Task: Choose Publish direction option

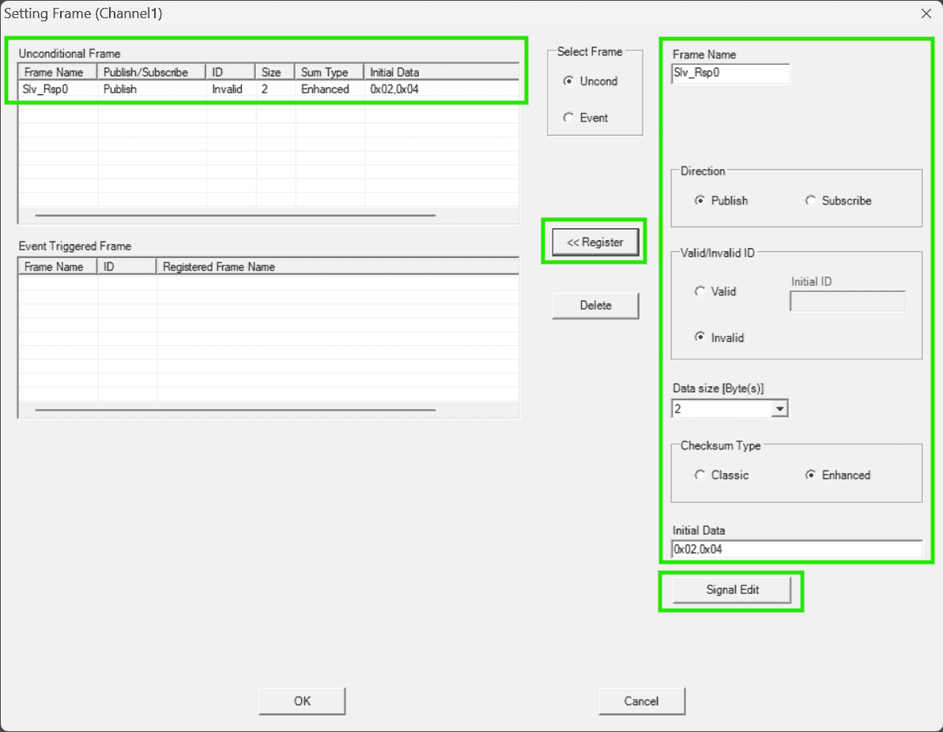Action: tap(700, 201)
